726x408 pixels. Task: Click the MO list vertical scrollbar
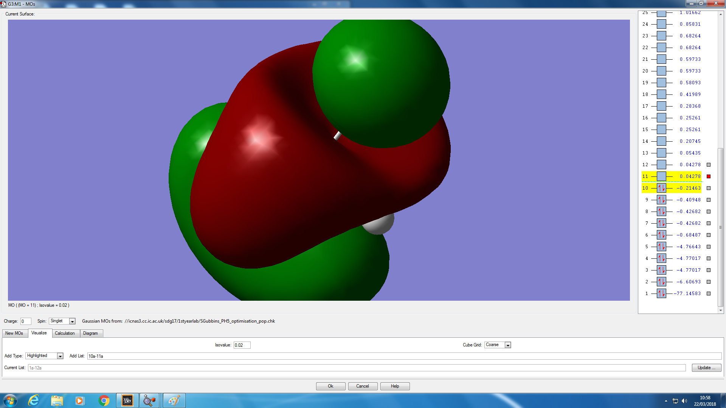721,227
